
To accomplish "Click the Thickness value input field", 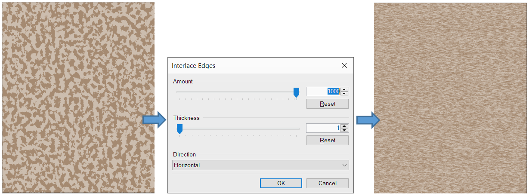I will point(323,128).
